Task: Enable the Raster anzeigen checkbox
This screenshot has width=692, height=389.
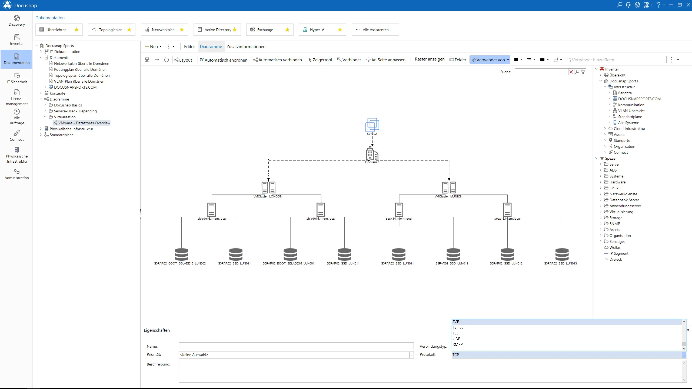Action: 412,59
